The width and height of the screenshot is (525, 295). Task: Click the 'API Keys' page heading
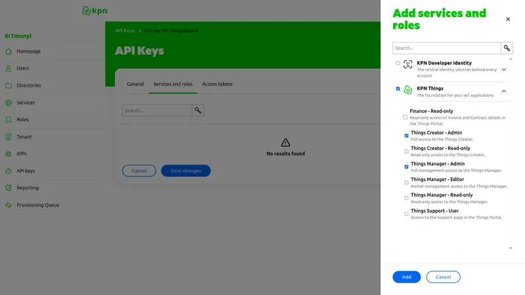pyautogui.click(x=139, y=51)
